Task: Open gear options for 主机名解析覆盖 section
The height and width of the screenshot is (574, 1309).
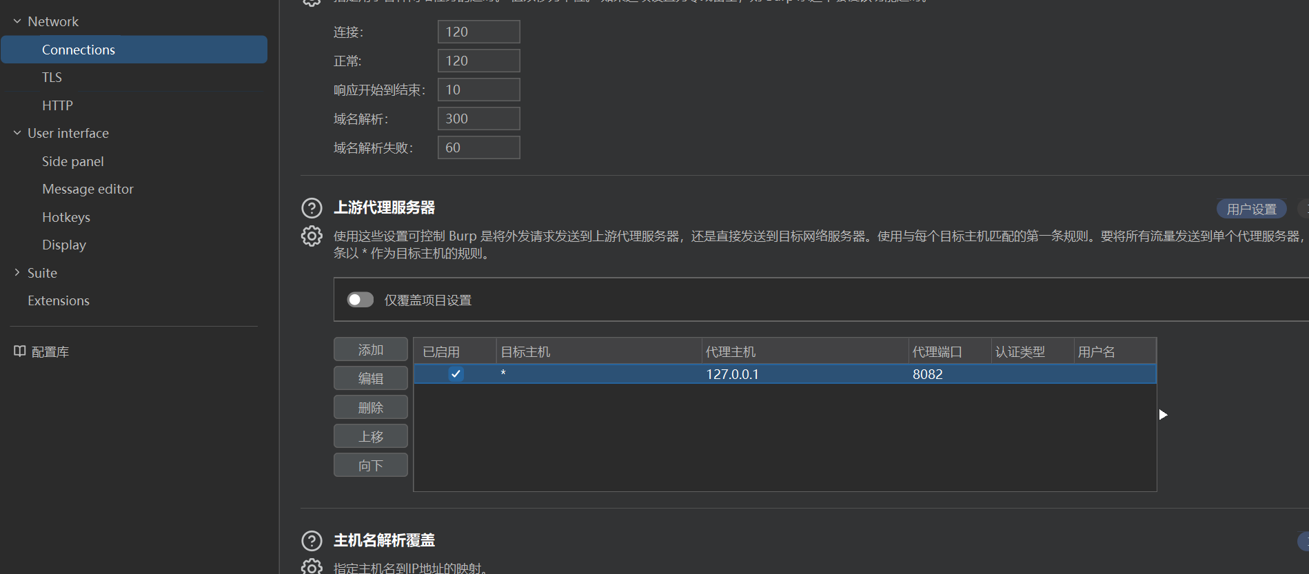Action: click(x=312, y=567)
